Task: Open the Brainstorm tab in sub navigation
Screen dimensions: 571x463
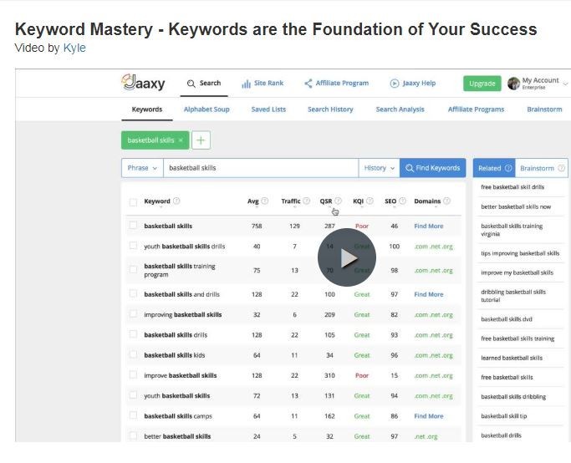Action: [544, 109]
